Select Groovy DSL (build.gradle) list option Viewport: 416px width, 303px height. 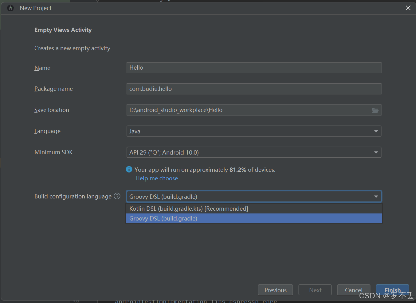coord(254,218)
